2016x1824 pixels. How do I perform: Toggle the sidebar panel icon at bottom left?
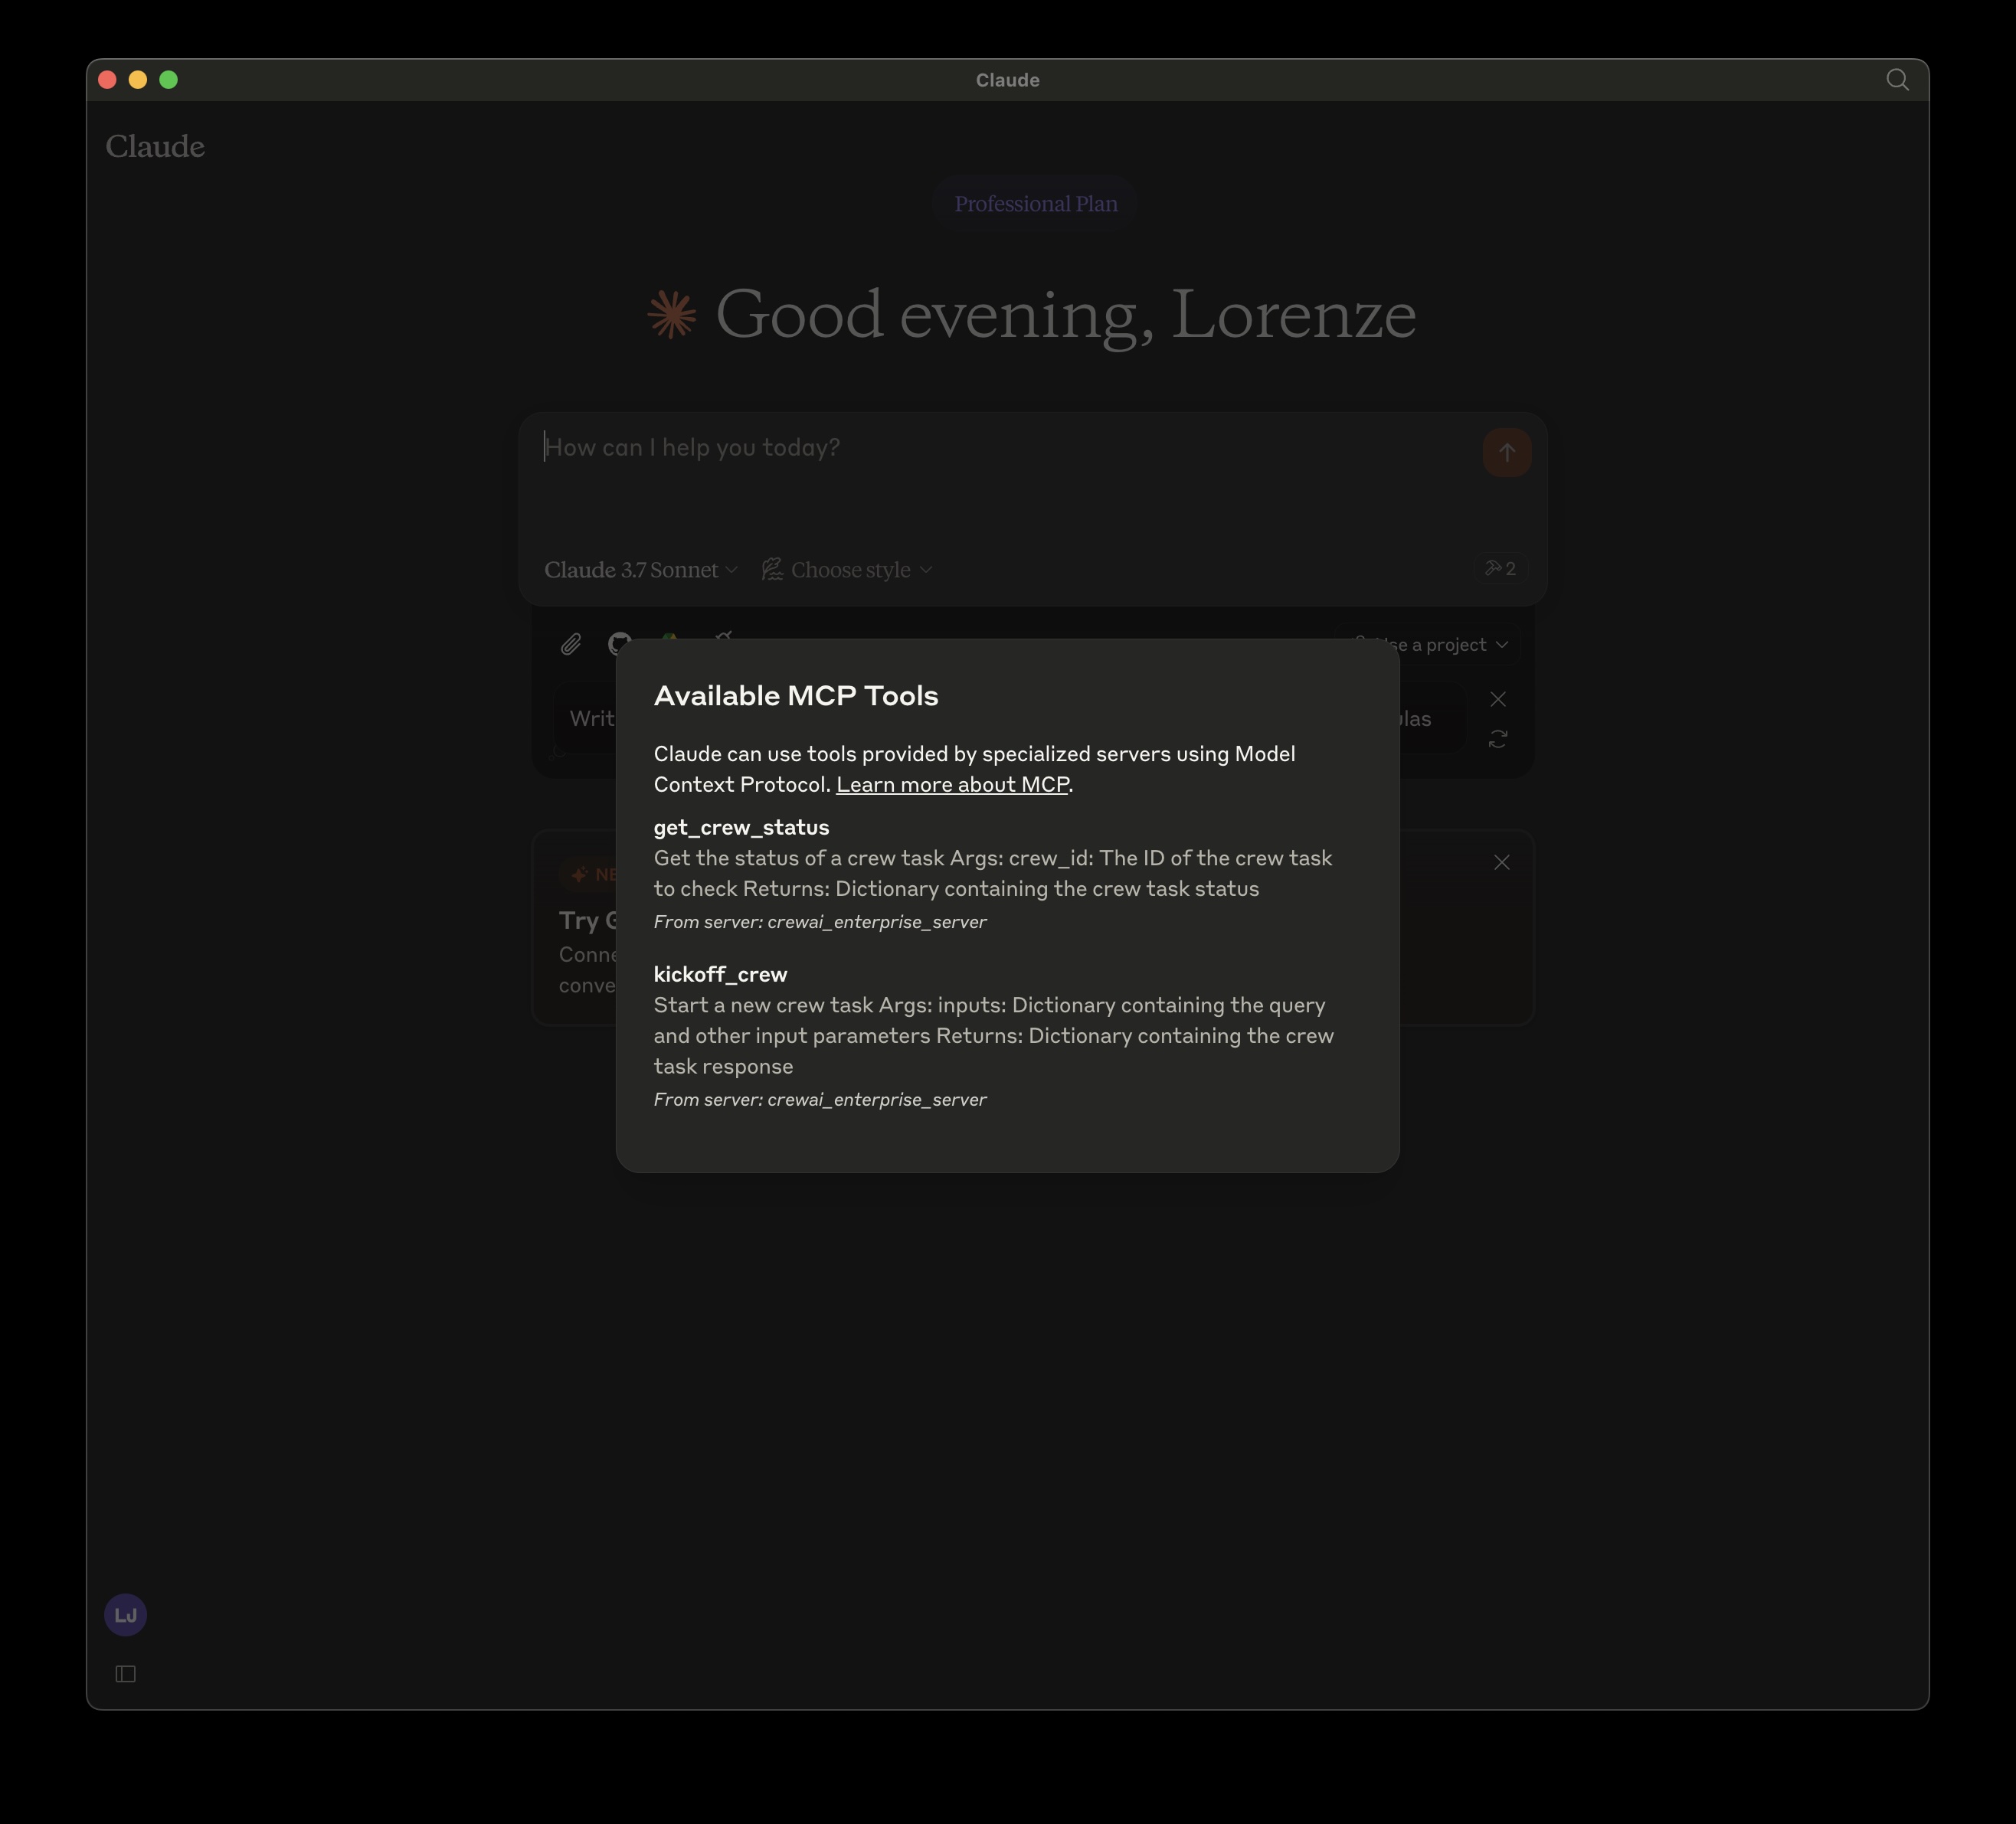coord(125,1674)
